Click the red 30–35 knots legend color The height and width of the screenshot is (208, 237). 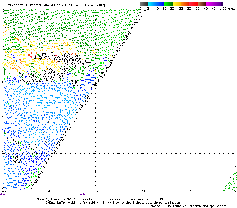[x=193, y=4]
